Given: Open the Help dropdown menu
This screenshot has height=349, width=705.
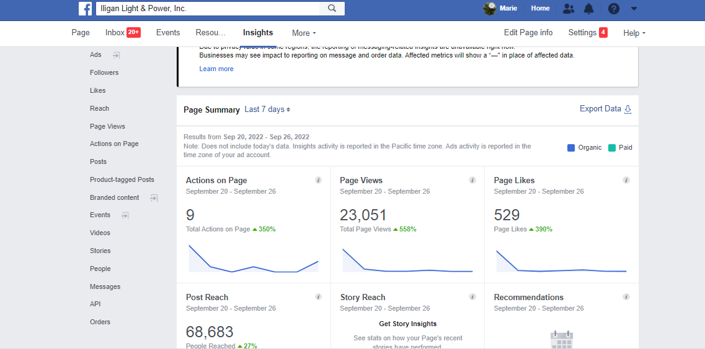Looking at the screenshot, I should click(x=634, y=33).
